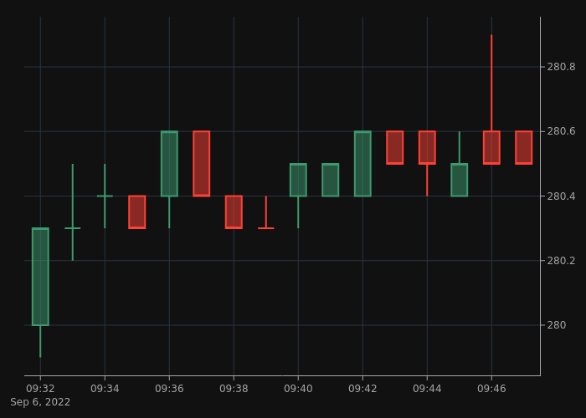Screen dimensions: 586x418
Task: Click the green doji candle at 09:34
Action: point(105,196)
